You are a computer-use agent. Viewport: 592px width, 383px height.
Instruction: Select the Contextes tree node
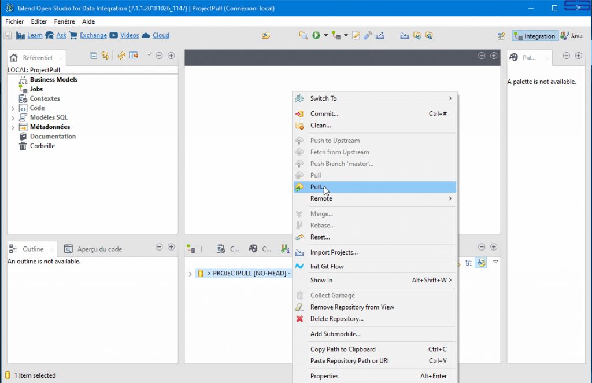pyautogui.click(x=45, y=98)
